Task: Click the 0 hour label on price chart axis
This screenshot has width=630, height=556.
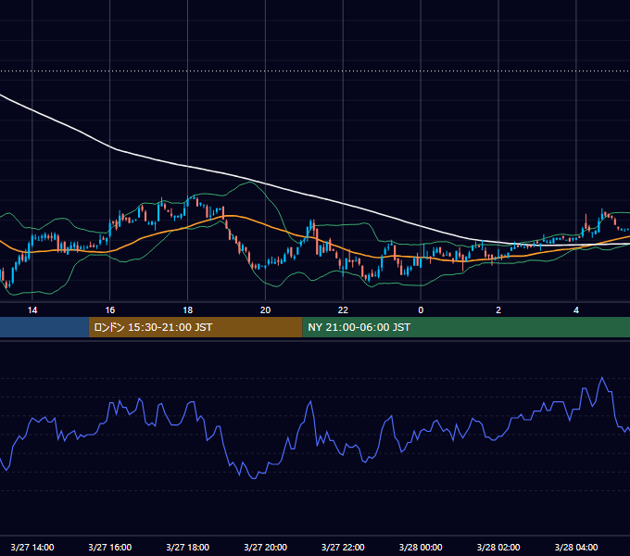Action: [x=421, y=310]
